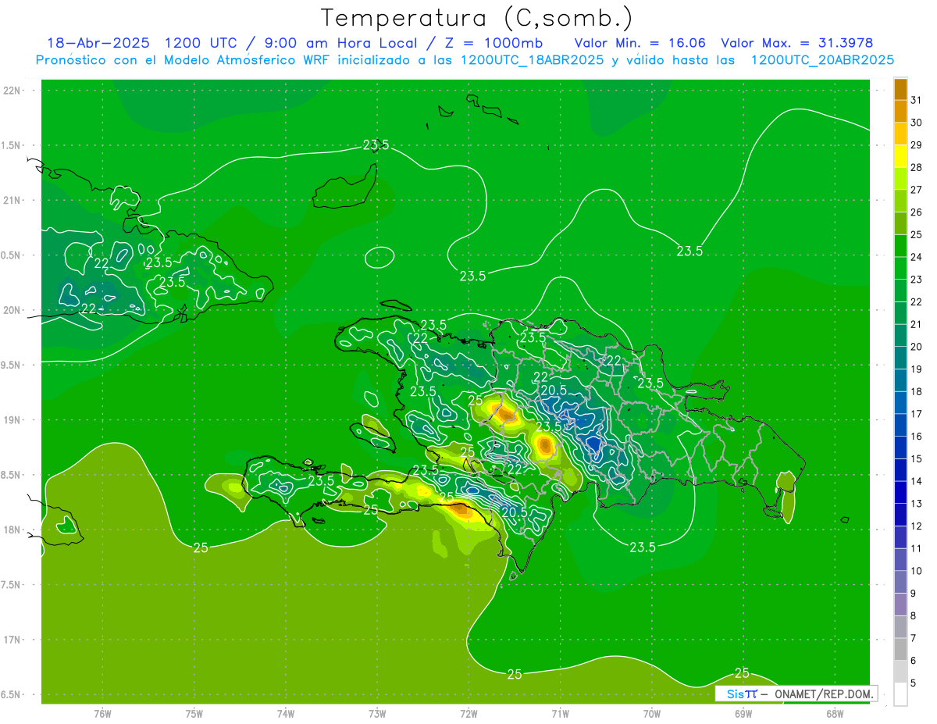Click the "18N" latitude axis label

click(12, 530)
